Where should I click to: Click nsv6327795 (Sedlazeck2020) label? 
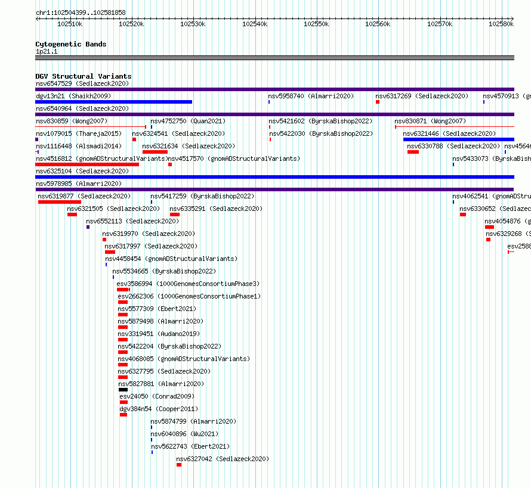pos(164,371)
